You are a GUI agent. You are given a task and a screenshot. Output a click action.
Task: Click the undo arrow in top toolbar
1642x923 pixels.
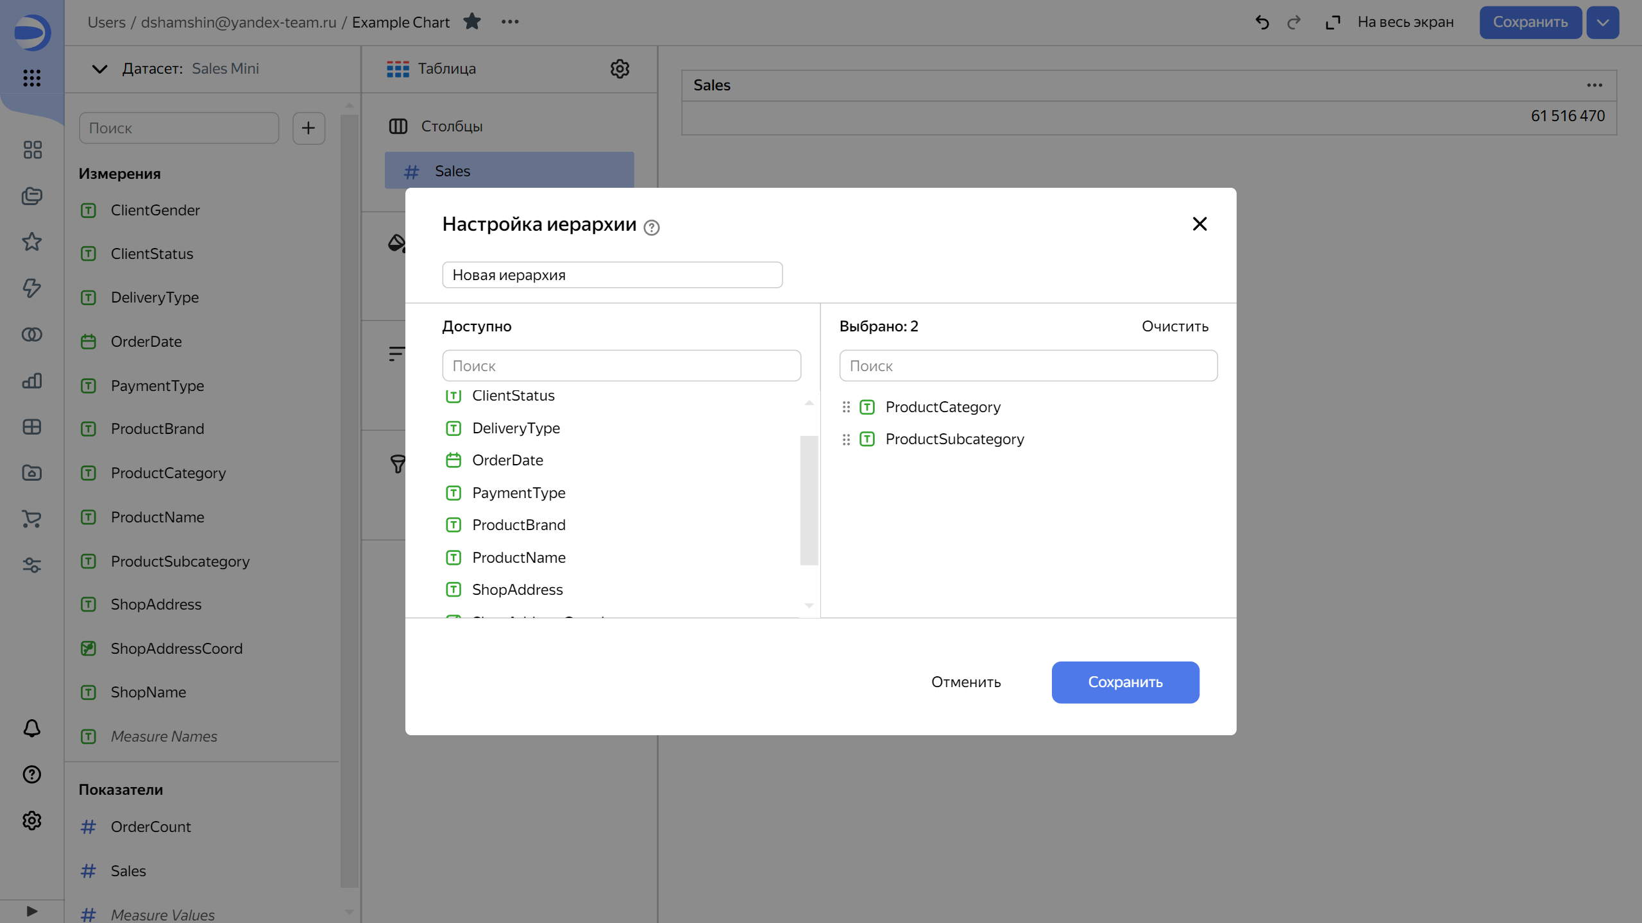click(x=1261, y=22)
